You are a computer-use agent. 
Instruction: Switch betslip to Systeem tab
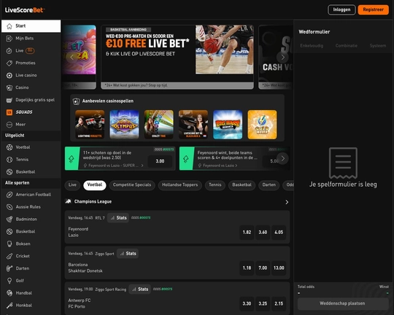click(x=378, y=46)
